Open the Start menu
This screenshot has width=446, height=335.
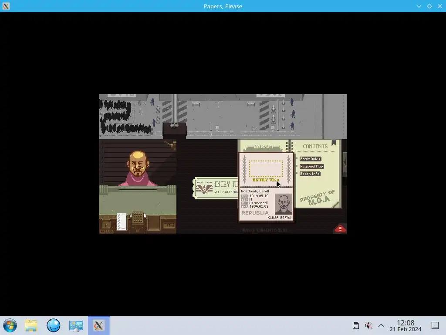pyautogui.click(x=10, y=325)
